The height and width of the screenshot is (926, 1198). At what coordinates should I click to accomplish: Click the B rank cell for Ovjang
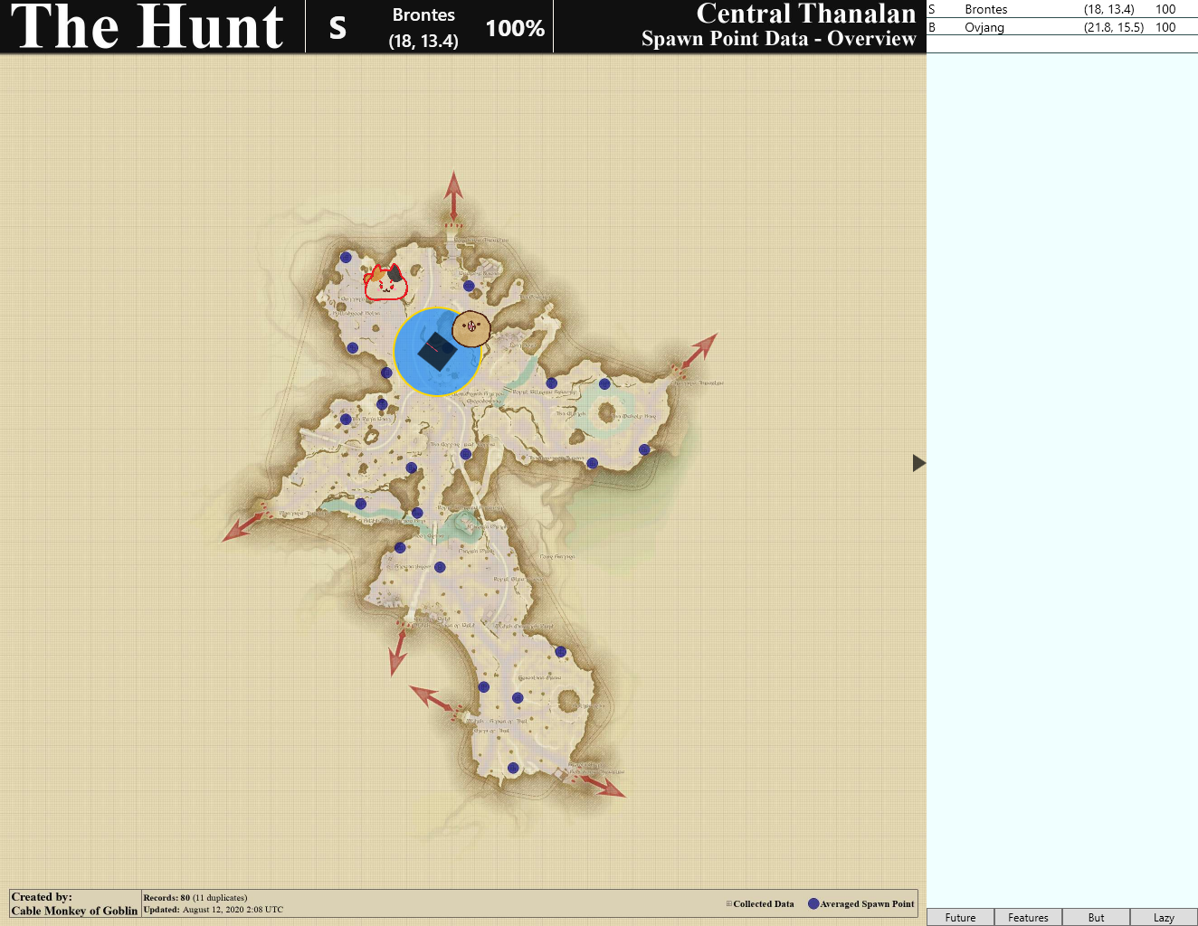[932, 27]
